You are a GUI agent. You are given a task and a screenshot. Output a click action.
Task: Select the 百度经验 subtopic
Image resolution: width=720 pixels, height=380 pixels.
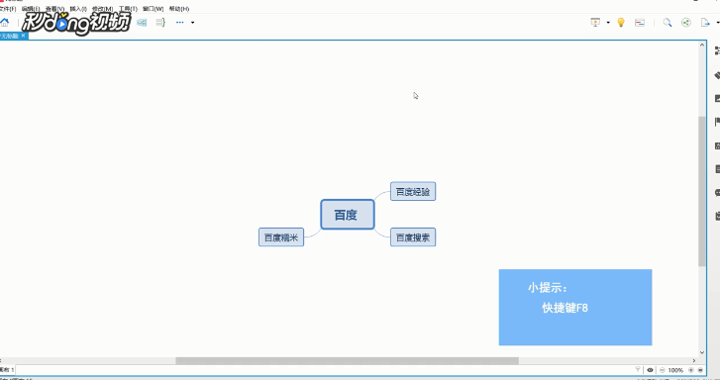click(413, 191)
